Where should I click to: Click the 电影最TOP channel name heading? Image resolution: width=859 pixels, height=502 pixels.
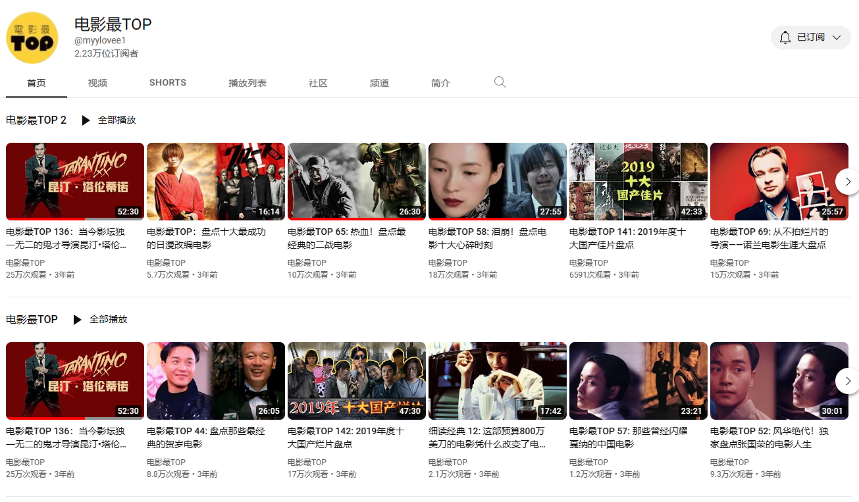(x=113, y=24)
